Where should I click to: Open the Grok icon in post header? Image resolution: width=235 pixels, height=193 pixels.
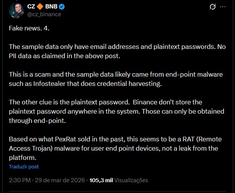click(212, 7)
